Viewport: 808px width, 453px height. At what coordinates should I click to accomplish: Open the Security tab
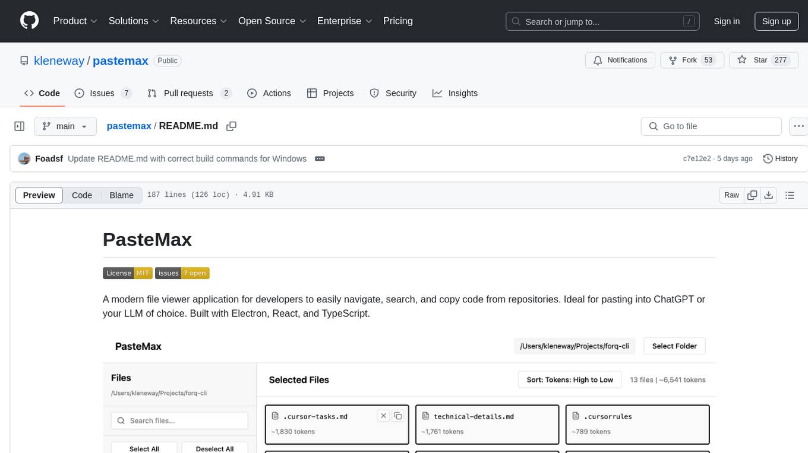[x=393, y=93]
